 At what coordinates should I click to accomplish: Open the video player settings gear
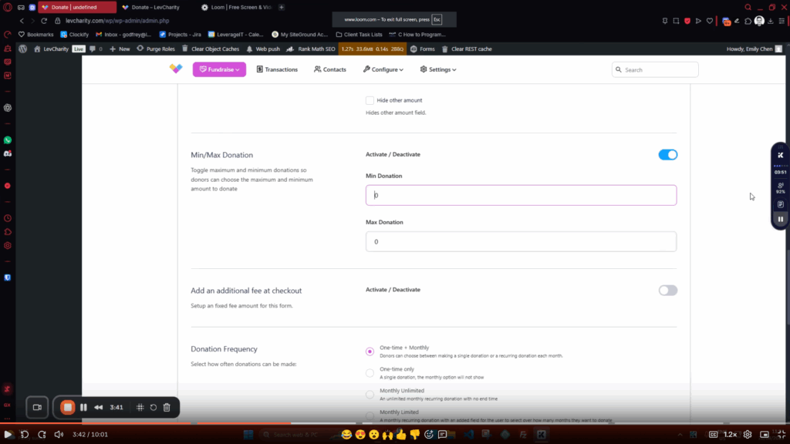pos(748,435)
